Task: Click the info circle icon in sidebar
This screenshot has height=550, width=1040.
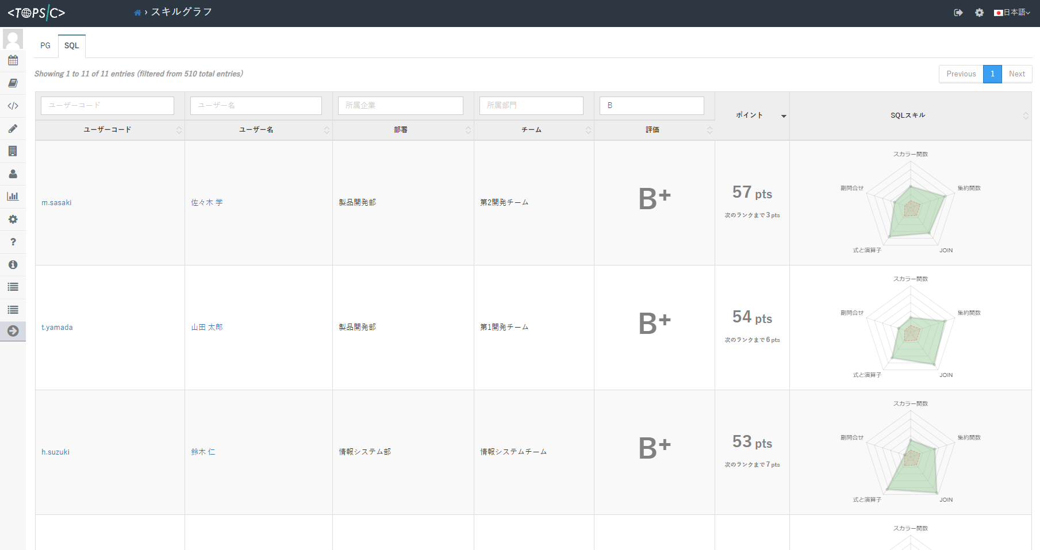Action: coord(13,264)
